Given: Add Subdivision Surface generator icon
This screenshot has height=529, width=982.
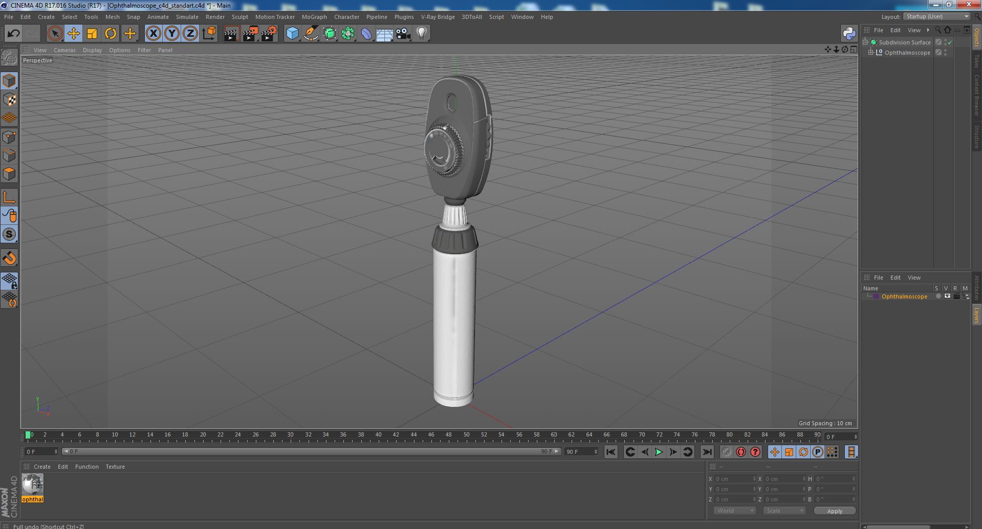Looking at the screenshot, I should 330,34.
